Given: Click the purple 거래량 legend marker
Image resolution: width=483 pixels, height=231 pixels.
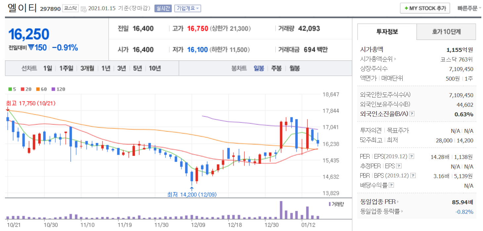Looking at the screenshot, I should 329,204.
